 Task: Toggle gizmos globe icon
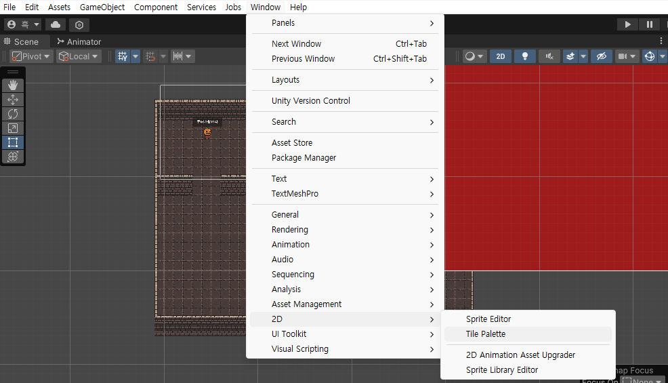[649, 56]
